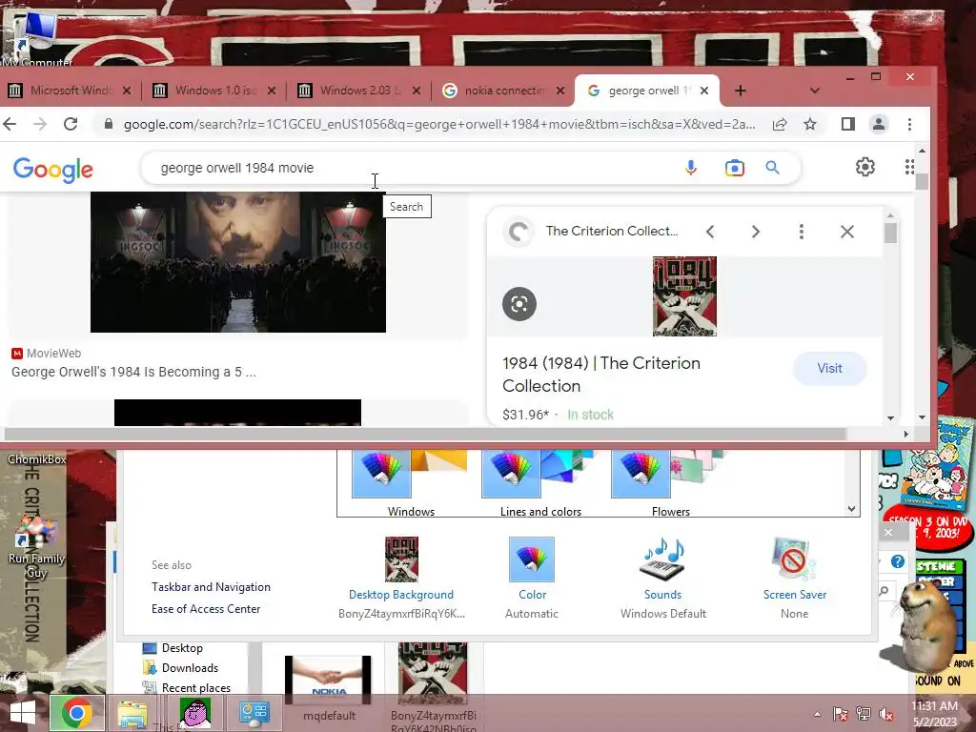This screenshot has width=976, height=732.
Task: Open image preview panel more options
Action: pyautogui.click(x=801, y=232)
